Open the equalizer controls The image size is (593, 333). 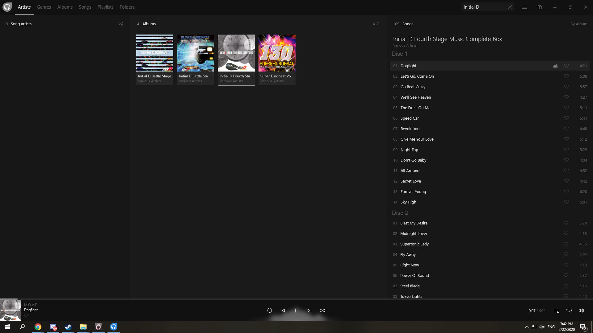click(x=569, y=310)
